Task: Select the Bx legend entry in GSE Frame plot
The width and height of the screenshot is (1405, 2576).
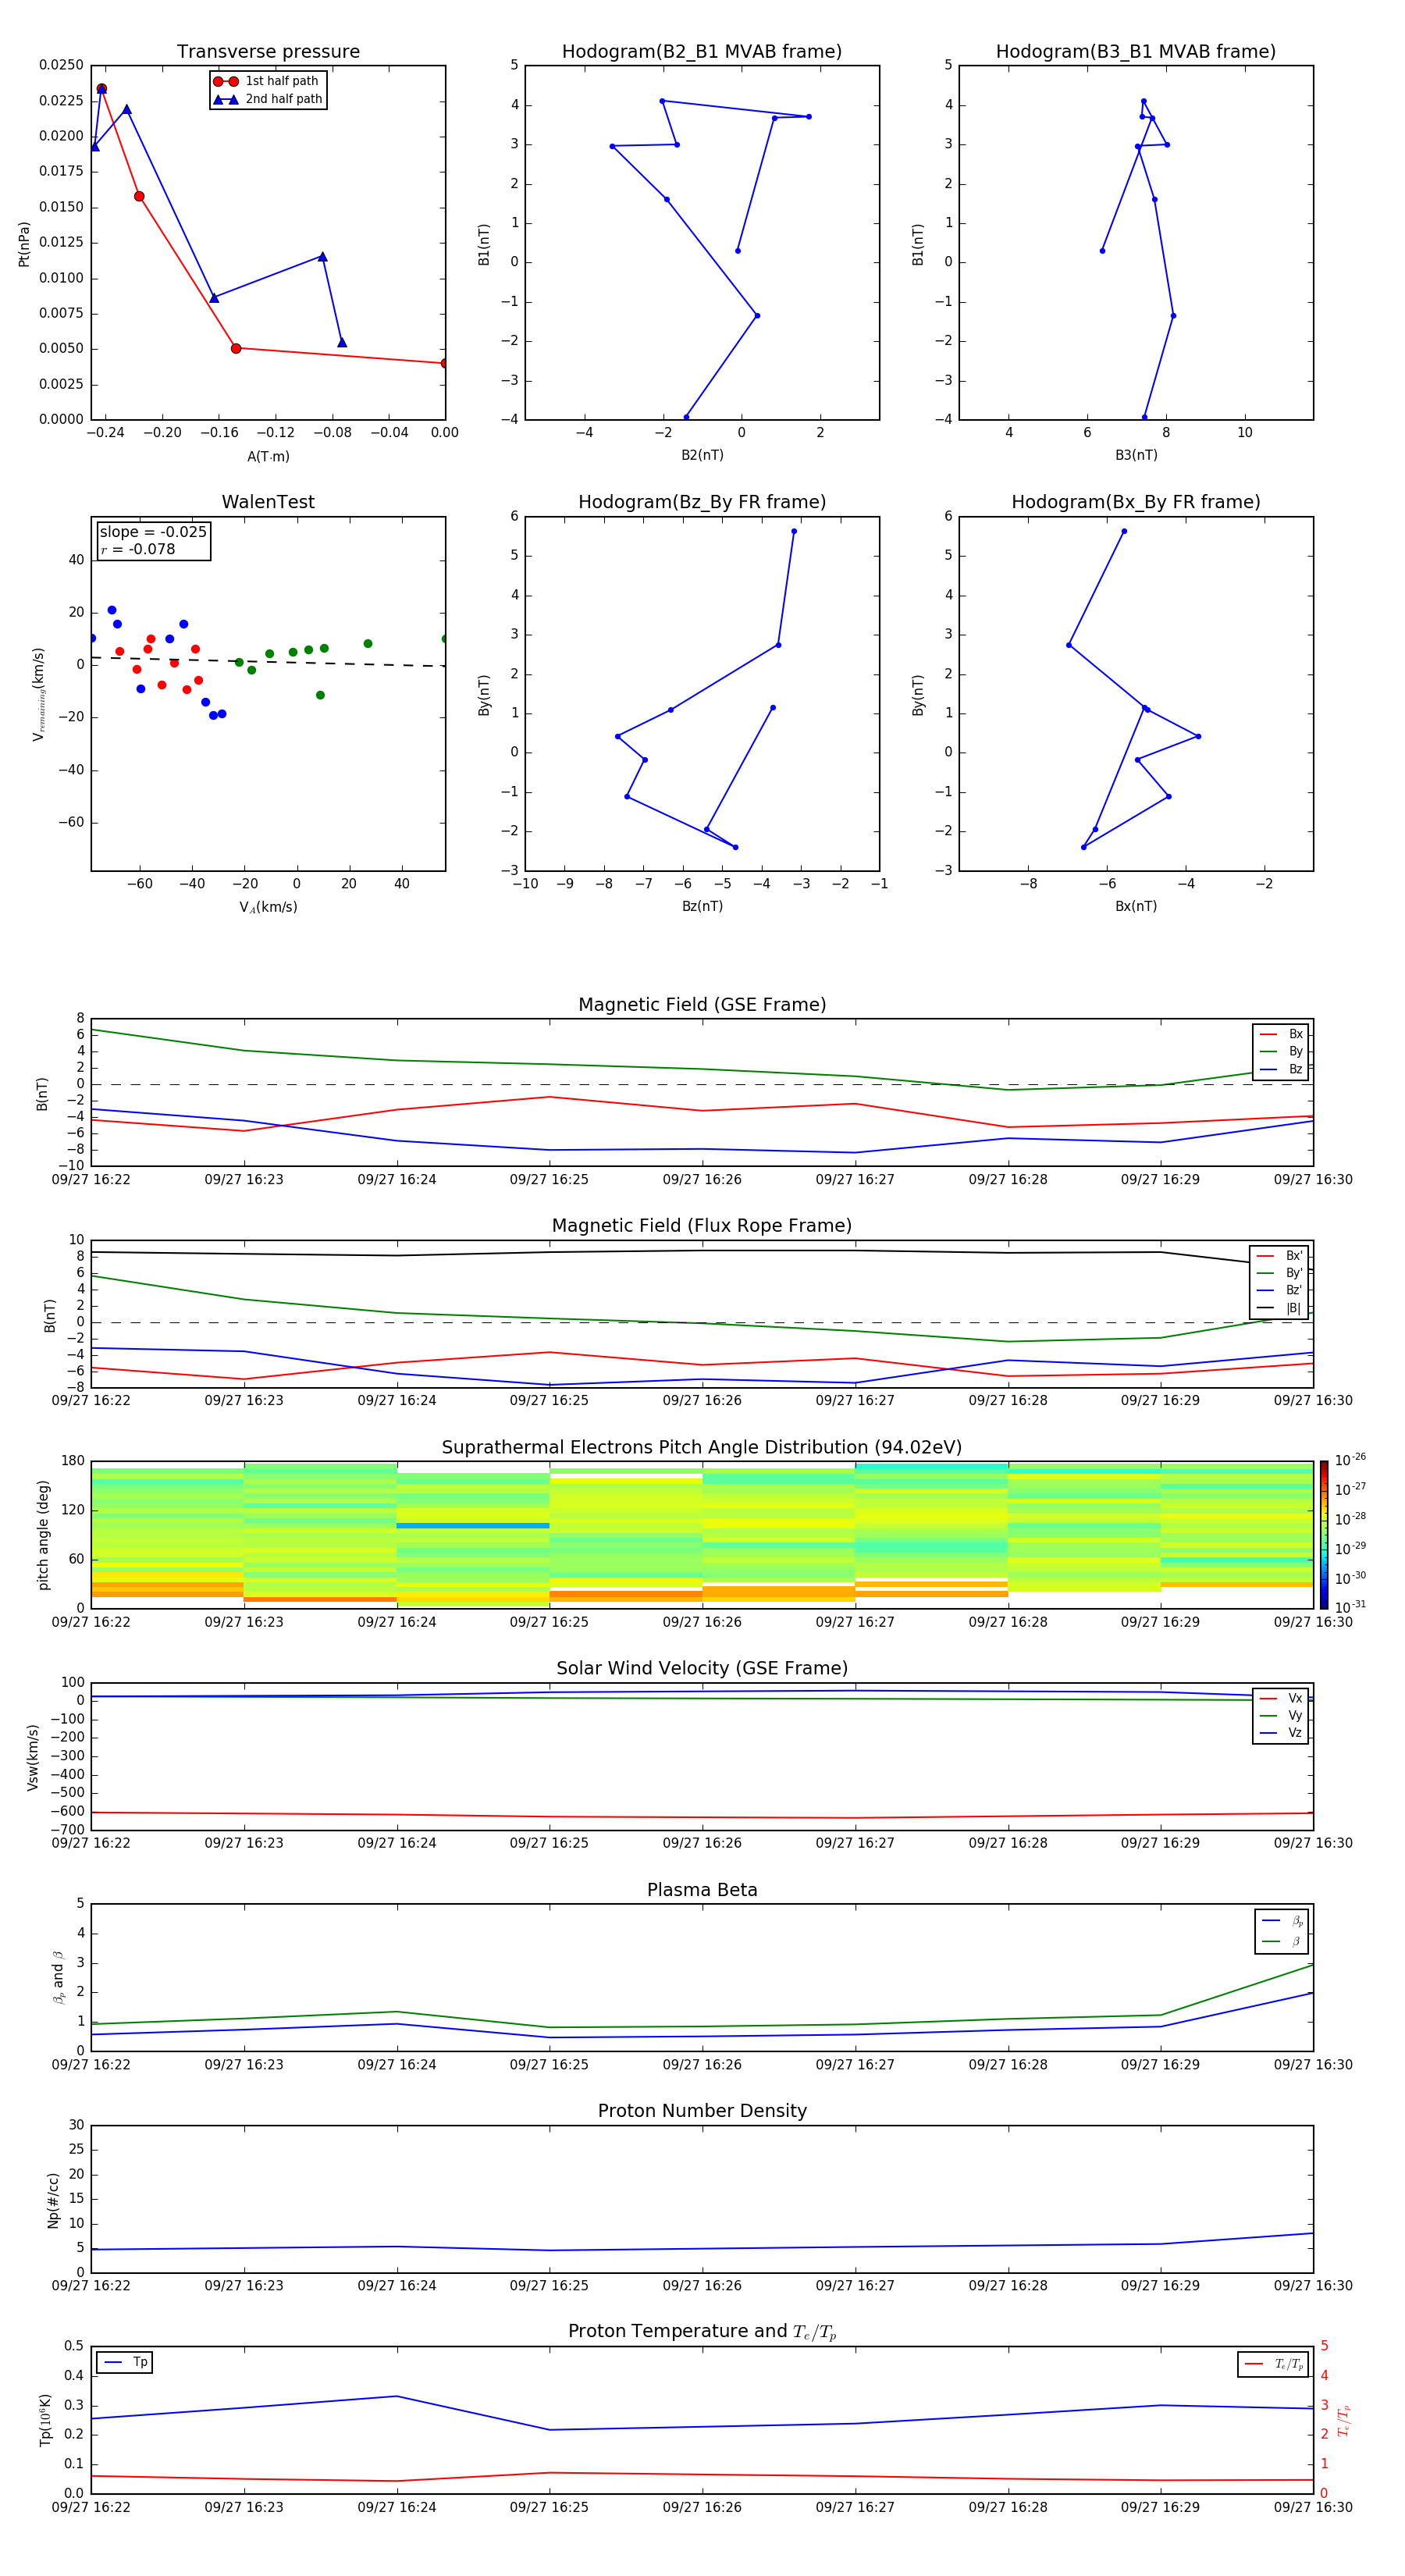Action: click(1281, 1034)
